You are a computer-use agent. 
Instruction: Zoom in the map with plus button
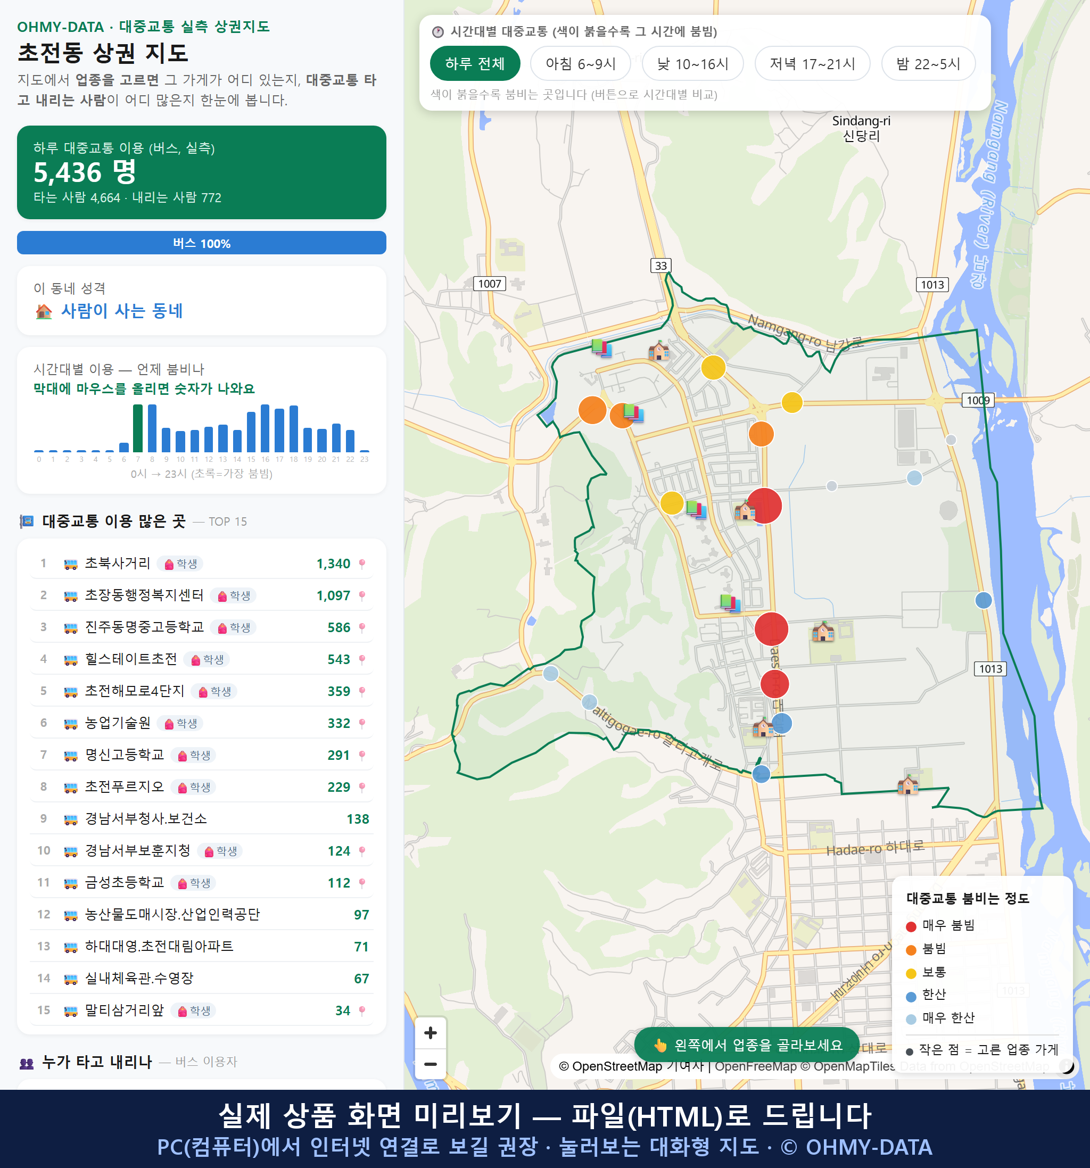click(x=430, y=1033)
